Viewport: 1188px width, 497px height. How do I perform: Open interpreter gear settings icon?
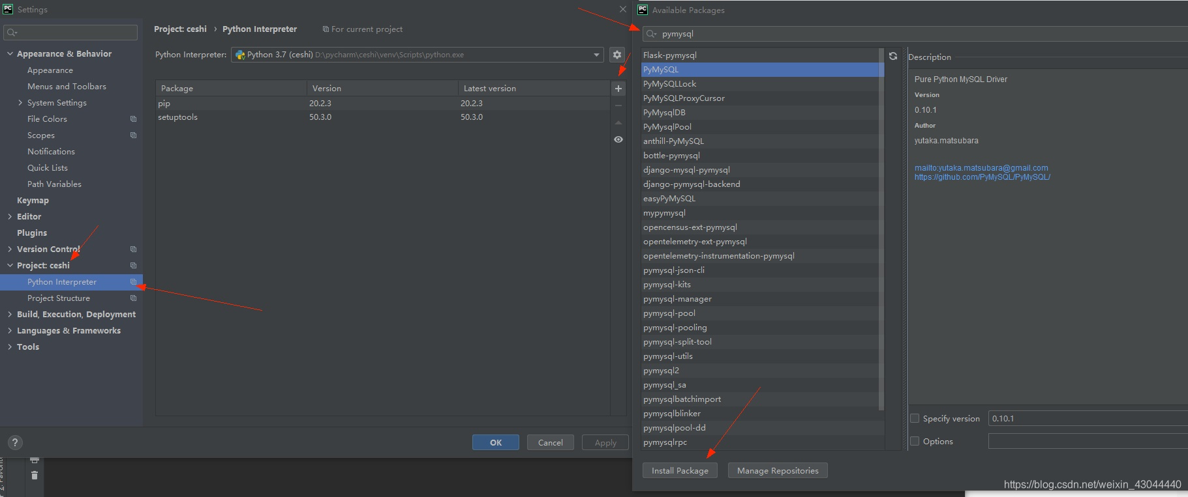coord(617,55)
